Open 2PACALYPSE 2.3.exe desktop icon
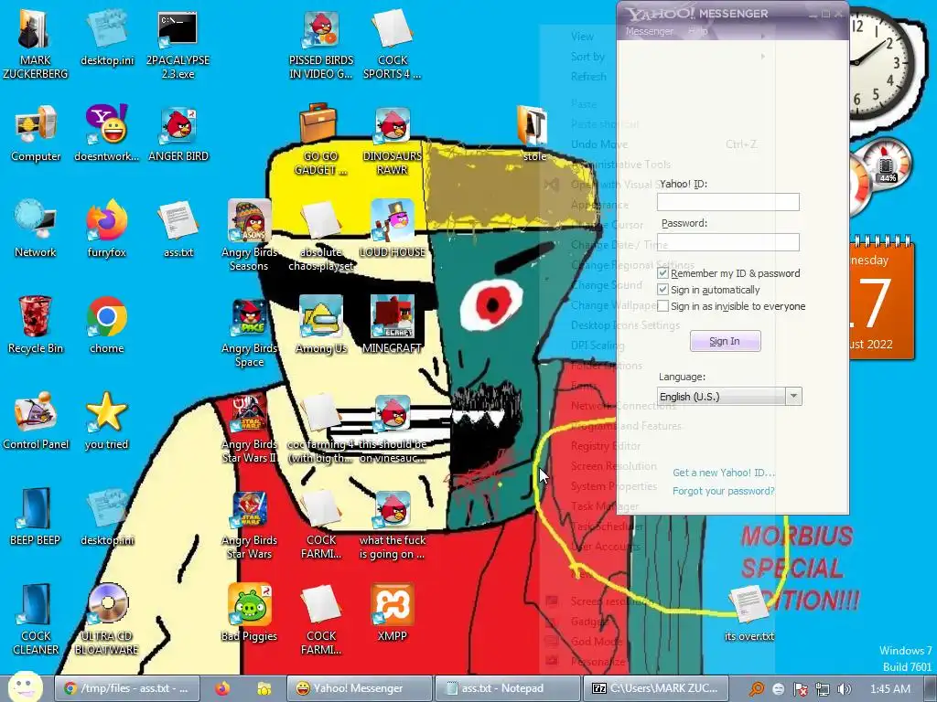 [178, 44]
